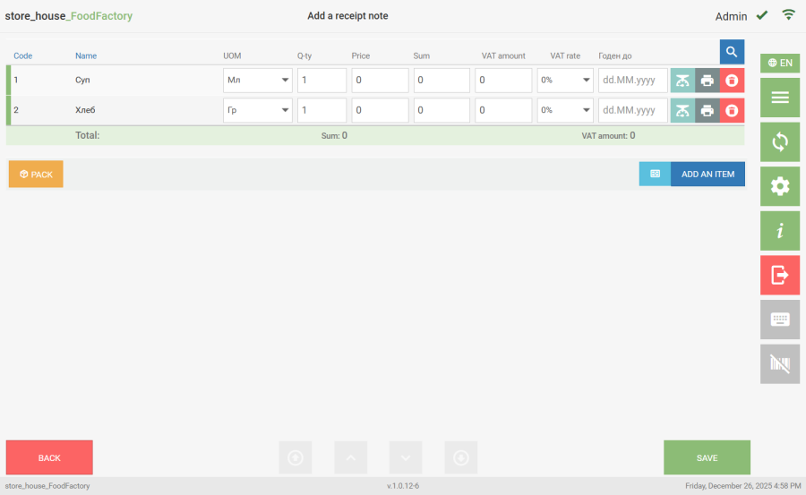Viewport: 806px width, 495px height.
Task: Expand VAT rate dropdown for Хлеб
Action: pos(565,111)
